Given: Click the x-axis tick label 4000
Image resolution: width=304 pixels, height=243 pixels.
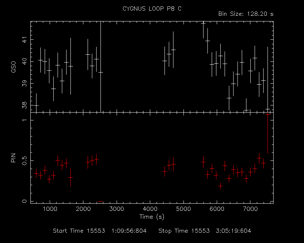Looking at the screenshot, I should coord(150,209).
